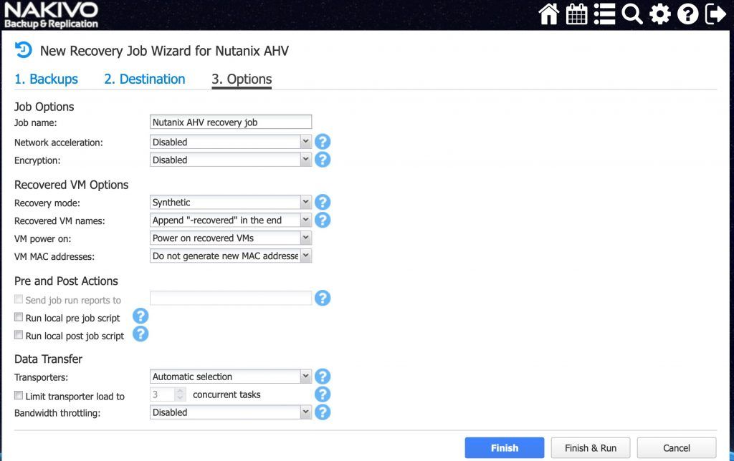Show help for local pre job script
Image resolution: width=734 pixels, height=461 pixels.
[140, 316]
